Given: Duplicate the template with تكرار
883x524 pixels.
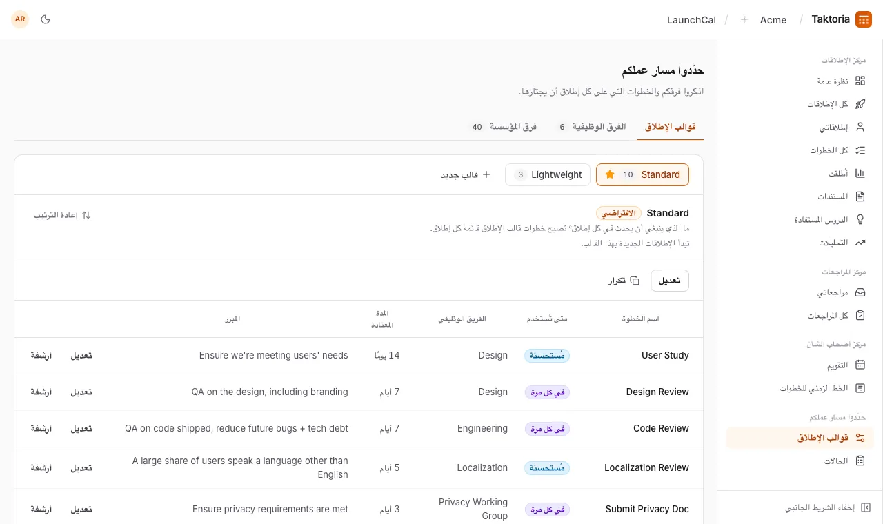Looking at the screenshot, I should (x=624, y=281).
